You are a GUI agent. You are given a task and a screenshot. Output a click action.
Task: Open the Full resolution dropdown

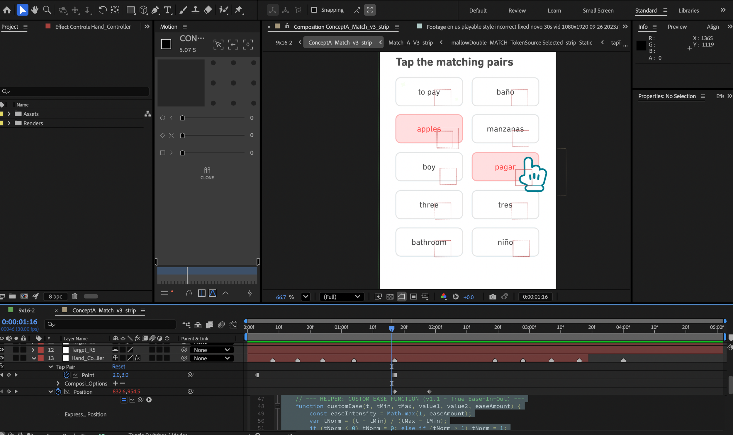pos(341,297)
